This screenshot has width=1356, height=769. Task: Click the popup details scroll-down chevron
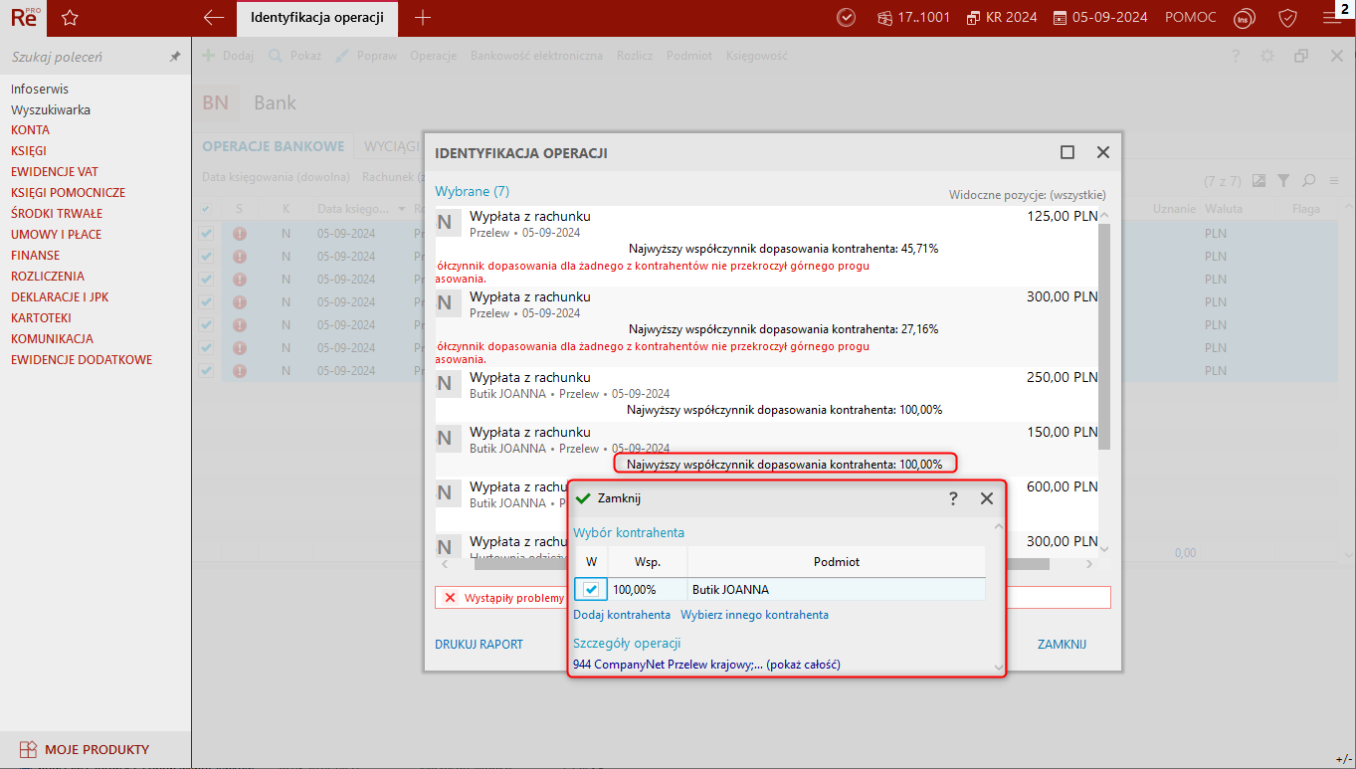(998, 667)
